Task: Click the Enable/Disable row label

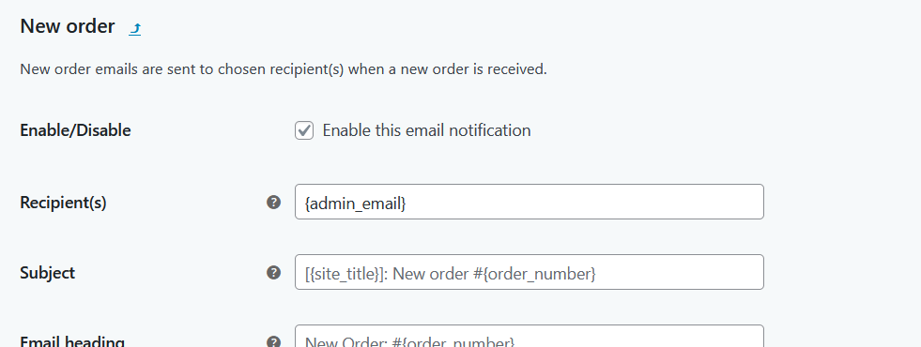Action: [x=75, y=130]
